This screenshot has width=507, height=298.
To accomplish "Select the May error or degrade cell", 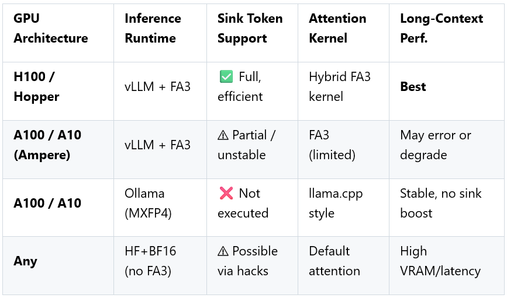I will [x=436, y=145].
